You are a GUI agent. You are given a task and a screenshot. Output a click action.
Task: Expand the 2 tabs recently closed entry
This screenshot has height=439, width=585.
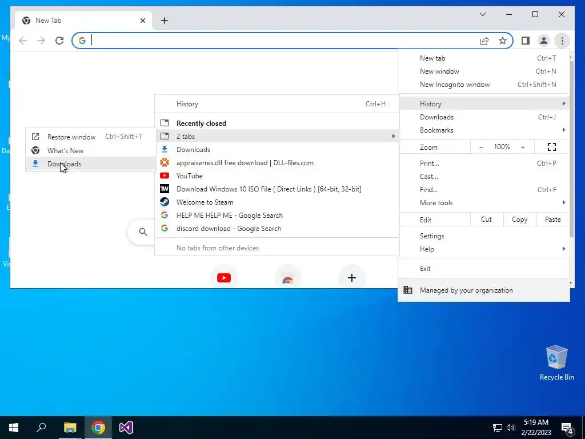(277, 136)
